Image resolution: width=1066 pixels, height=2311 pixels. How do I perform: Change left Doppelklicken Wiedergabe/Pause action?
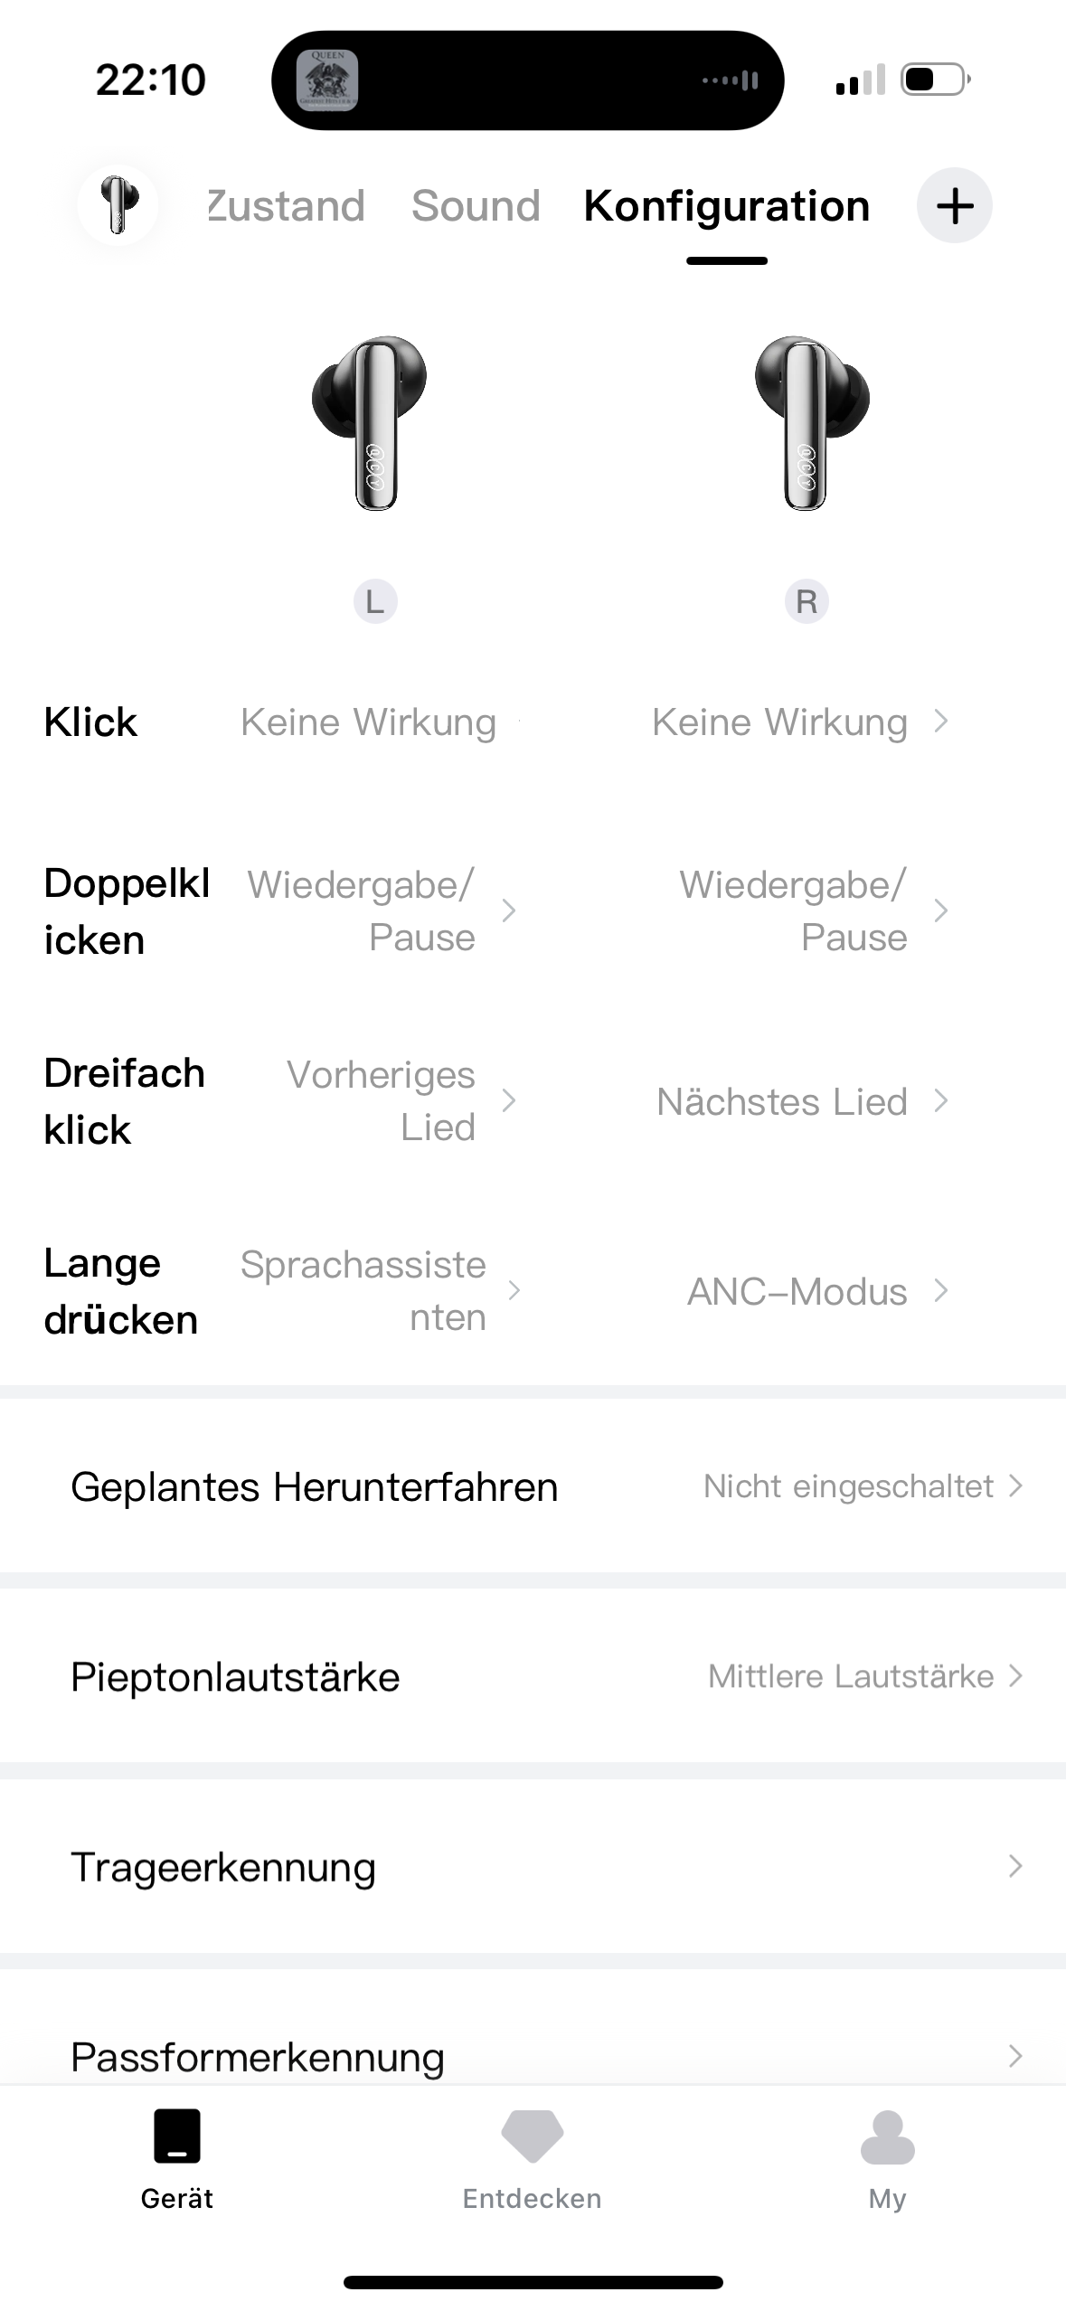point(380,910)
